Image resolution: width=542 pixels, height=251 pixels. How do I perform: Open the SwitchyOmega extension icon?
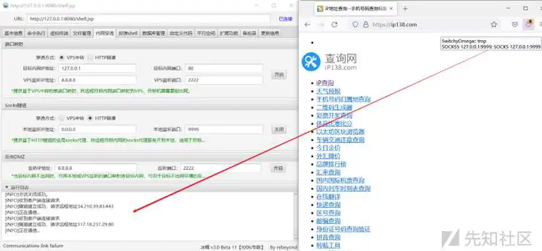528,24
